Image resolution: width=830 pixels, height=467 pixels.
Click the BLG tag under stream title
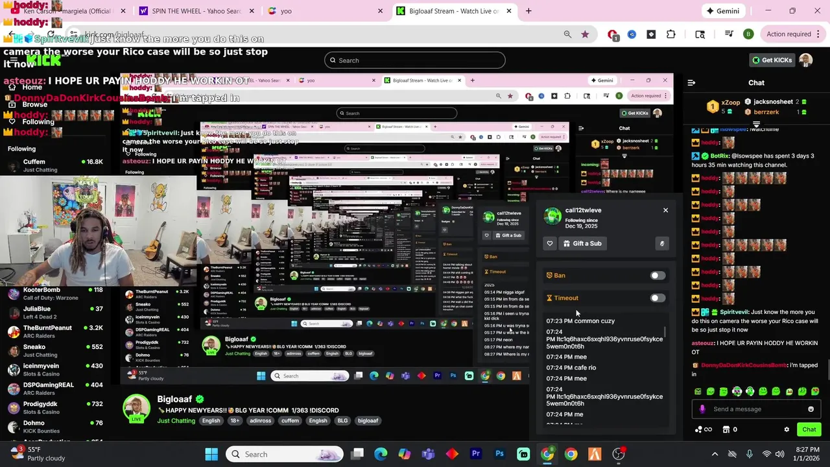pos(342,421)
